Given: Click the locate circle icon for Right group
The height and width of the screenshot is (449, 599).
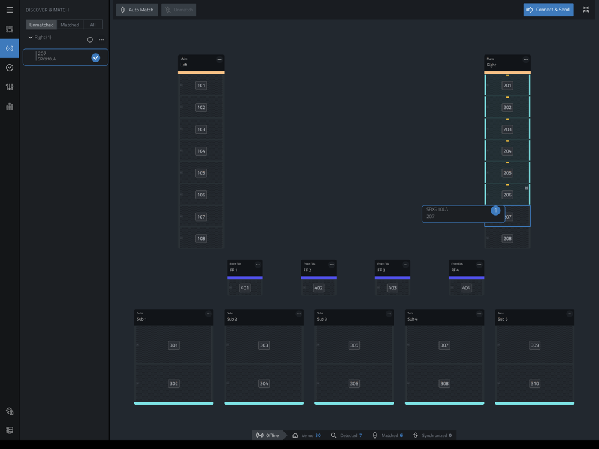Looking at the screenshot, I should pyautogui.click(x=90, y=40).
